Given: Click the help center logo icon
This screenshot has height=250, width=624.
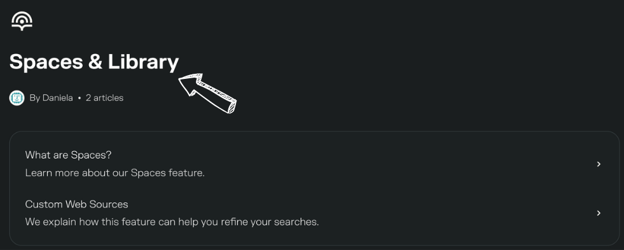Looking at the screenshot, I should tap(22, 21).
